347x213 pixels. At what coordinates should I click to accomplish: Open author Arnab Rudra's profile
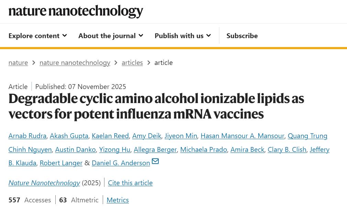pos(27,136)
